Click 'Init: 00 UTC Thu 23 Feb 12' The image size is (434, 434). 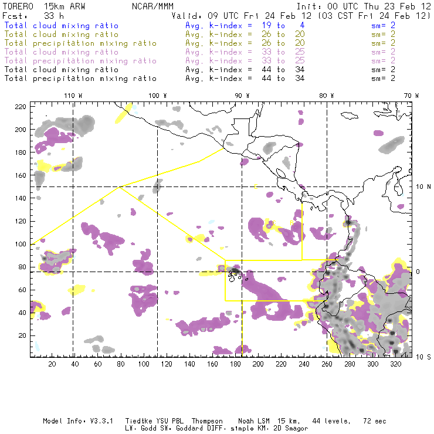click(x=364, y=6)
